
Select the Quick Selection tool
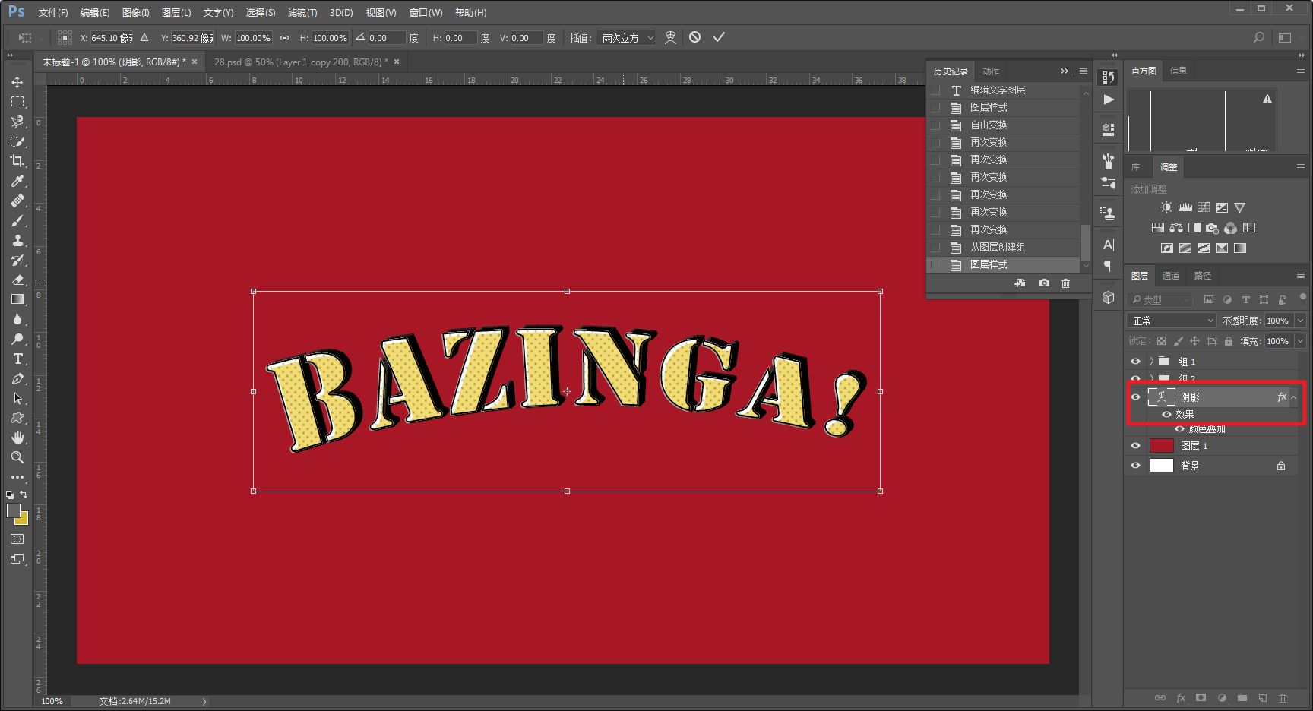(x=17, y=141)
